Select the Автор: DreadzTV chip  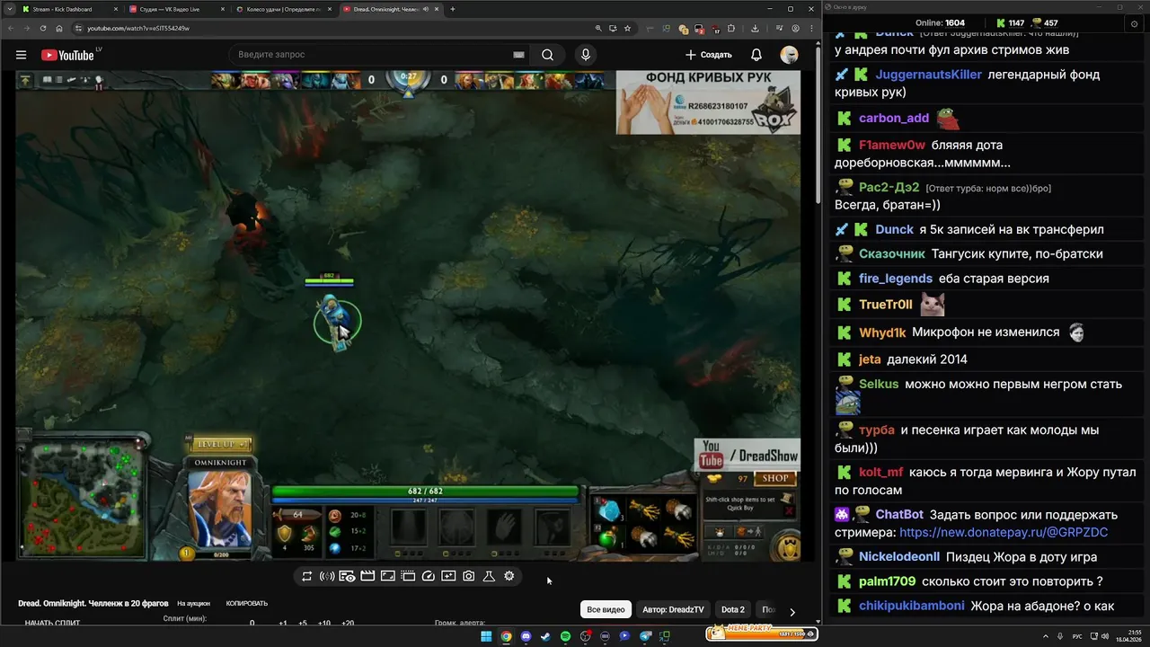coord(673,609)
